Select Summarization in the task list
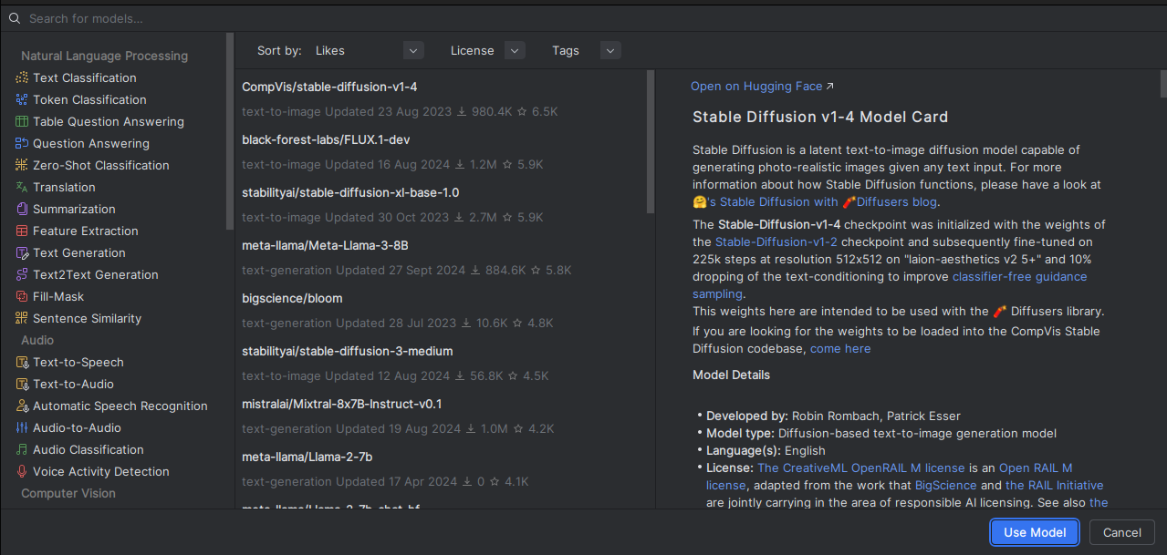Screen dimensions: 1167x555 point(74,210)
